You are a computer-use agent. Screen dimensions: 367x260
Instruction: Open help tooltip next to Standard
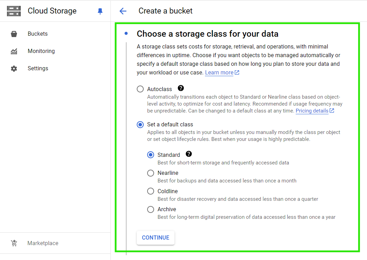(189, 154)
